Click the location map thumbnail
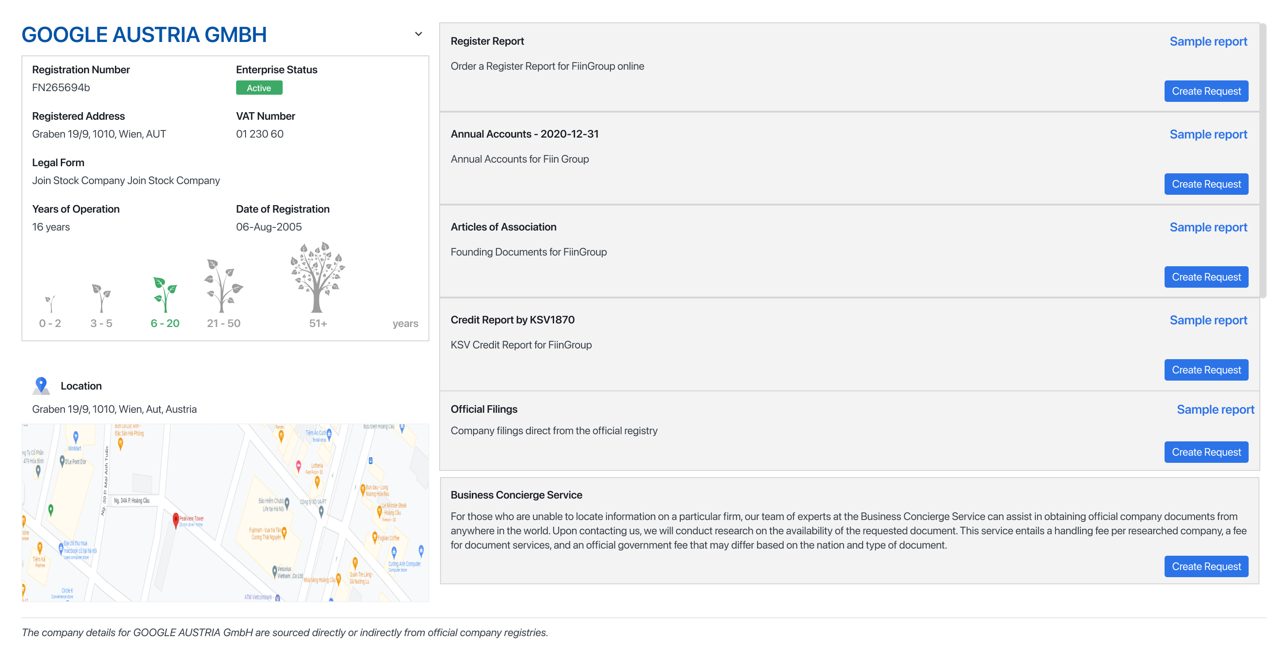The height and width of the screenshot is (654, 1288). pyautogui.click(x=225, y=512)
